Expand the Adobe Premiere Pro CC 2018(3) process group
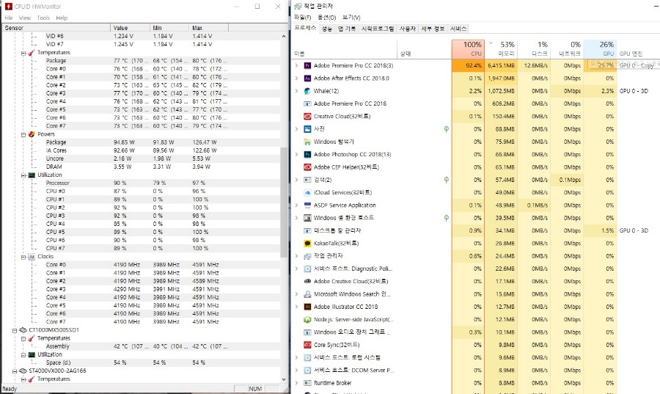This screenshot has width=660, height=394. [296, 66]
